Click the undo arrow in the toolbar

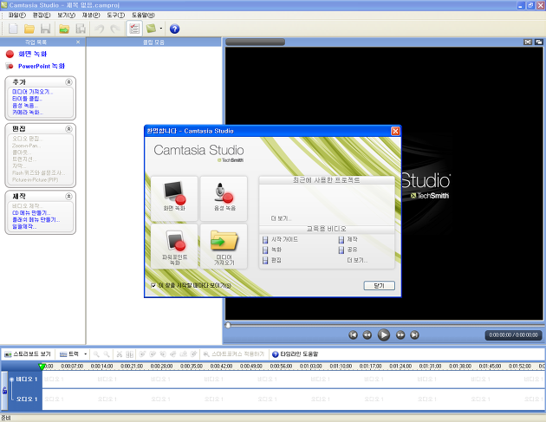click(100, 29)
